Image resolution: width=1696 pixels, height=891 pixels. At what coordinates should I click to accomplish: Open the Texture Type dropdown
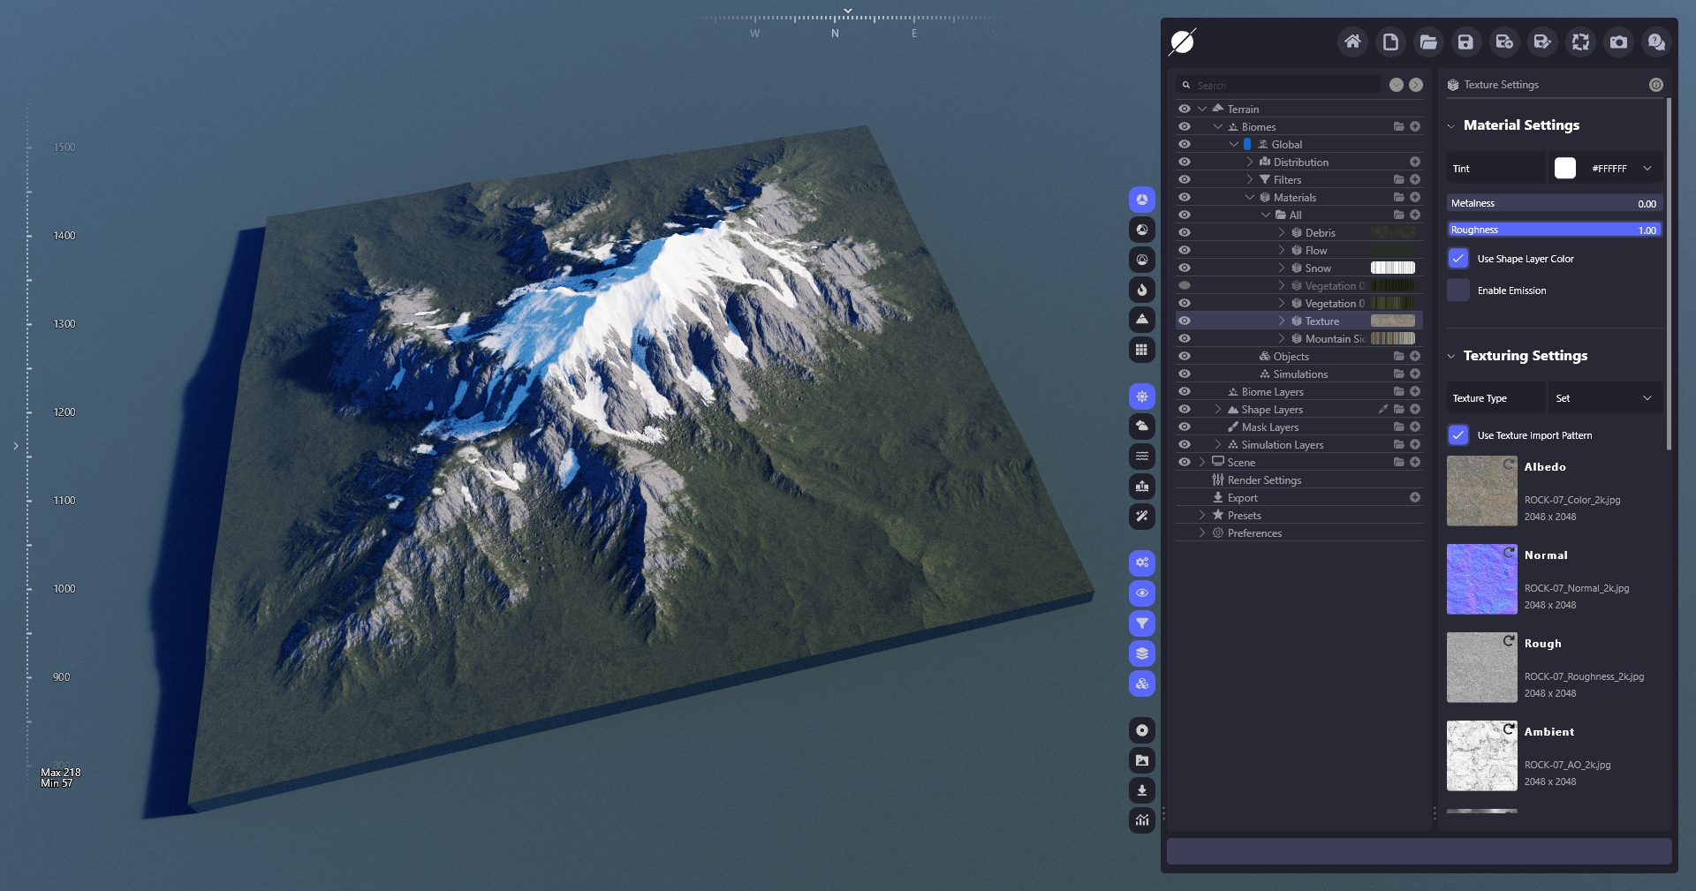[1604, 398]
